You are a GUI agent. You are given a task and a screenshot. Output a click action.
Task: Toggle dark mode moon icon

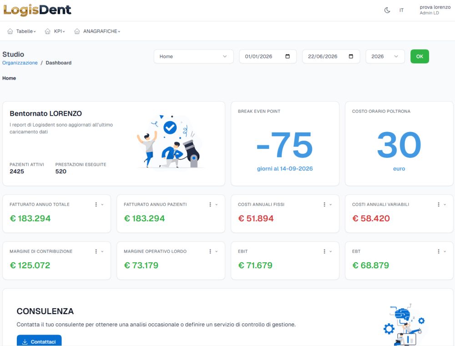tap(387, 10)
